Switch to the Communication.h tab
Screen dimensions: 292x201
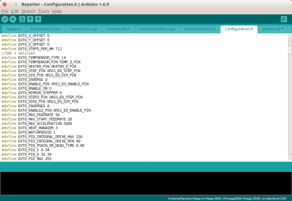coord(200,29)
